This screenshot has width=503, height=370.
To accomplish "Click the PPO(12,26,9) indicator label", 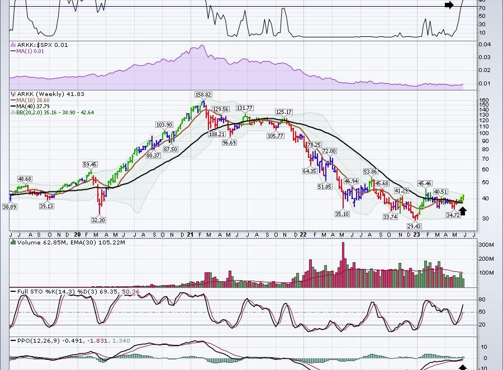I will 39,340.
